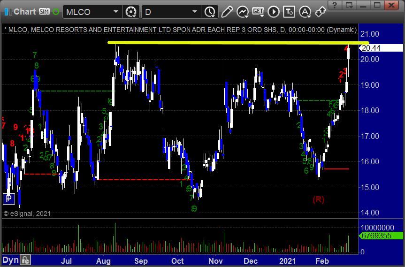Click the Sep label on time axis
This screenshot has width=405, height=267.
click(x=141, y=261)
